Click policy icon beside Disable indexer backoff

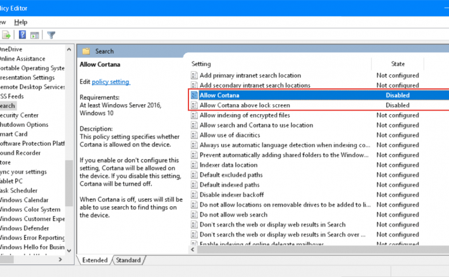click(x=194, y=195)
